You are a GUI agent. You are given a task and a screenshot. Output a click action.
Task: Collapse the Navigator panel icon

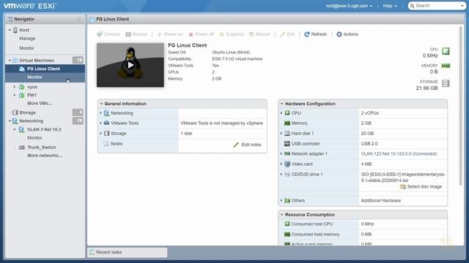(x=79, y=20)
